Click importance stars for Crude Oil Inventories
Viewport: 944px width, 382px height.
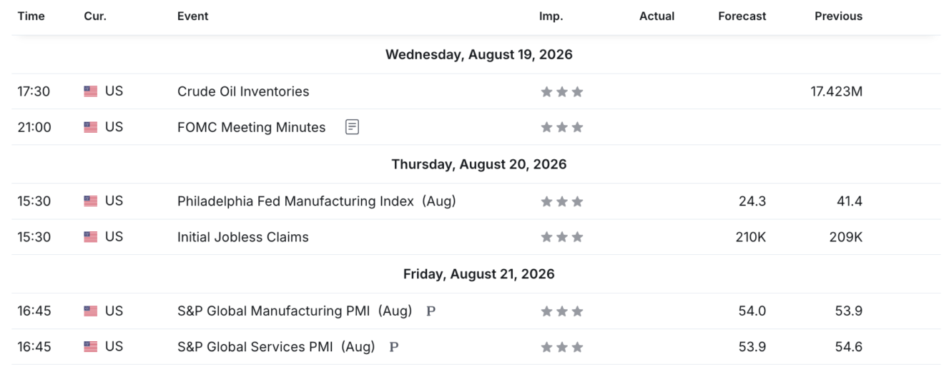click(x=562, y=91)
